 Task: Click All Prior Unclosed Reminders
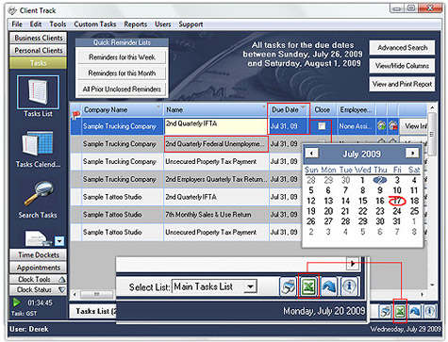122,90
